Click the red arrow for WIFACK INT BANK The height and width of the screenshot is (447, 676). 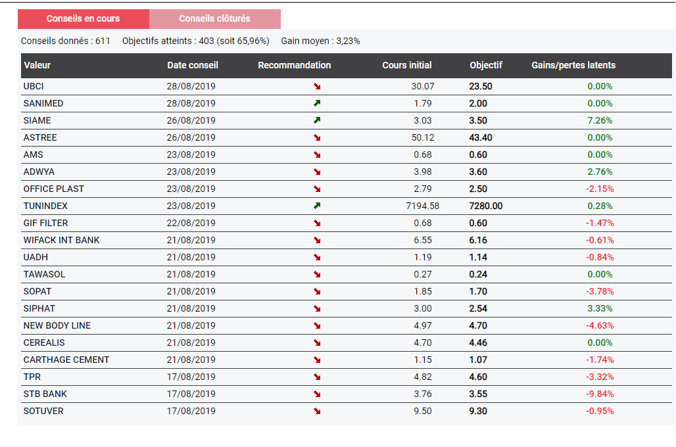coord(318,241)
